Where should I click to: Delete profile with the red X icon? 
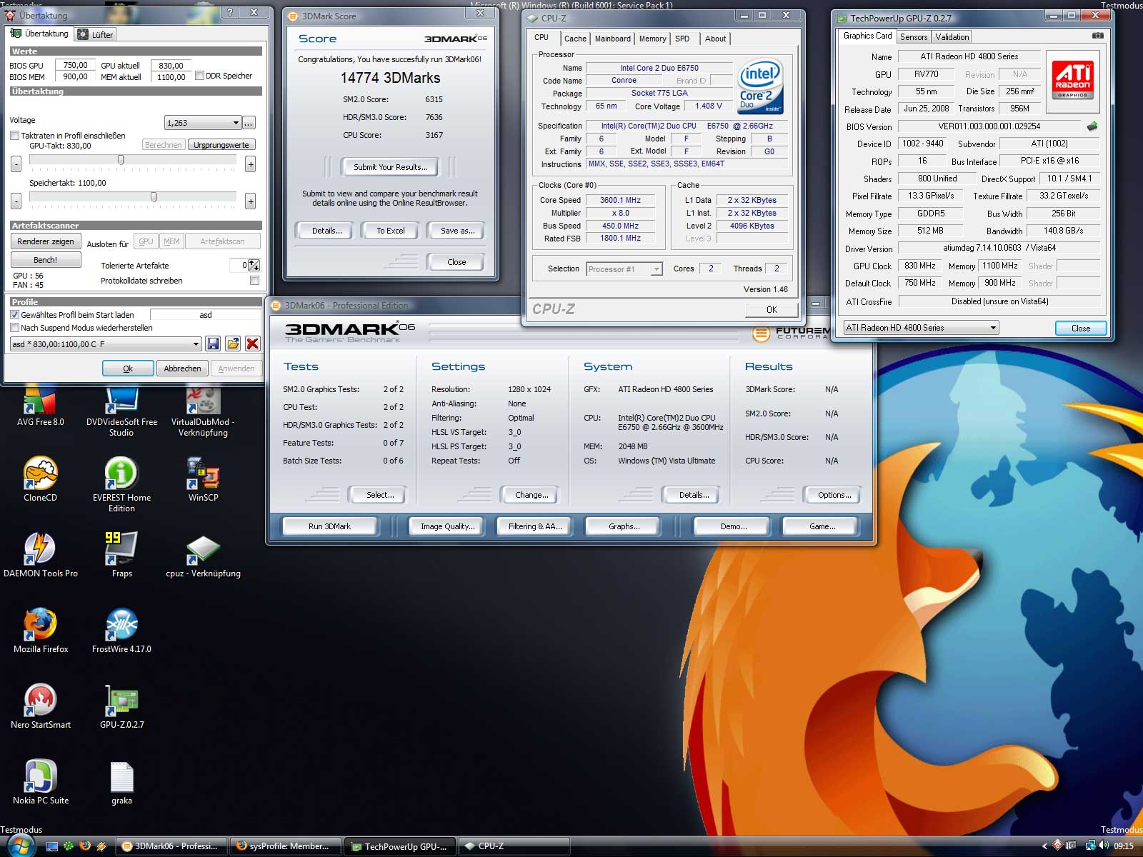(x=252, y=344)
